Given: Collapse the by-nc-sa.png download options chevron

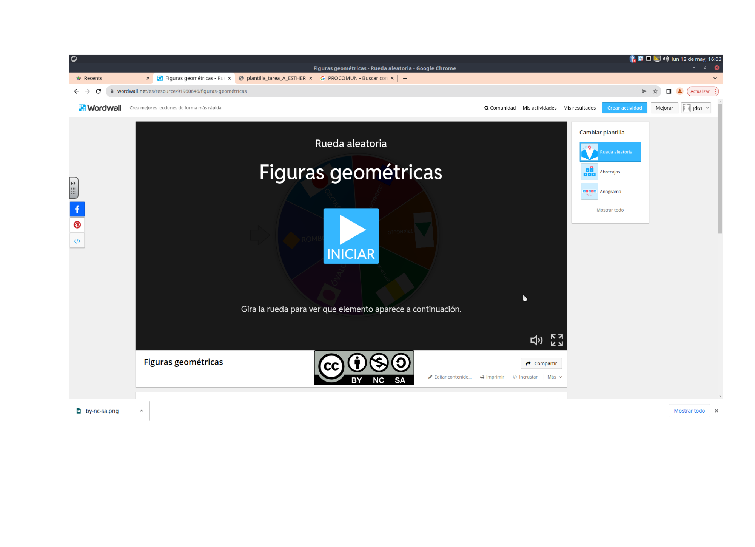Looking at the screenshot, I should 142,411.
